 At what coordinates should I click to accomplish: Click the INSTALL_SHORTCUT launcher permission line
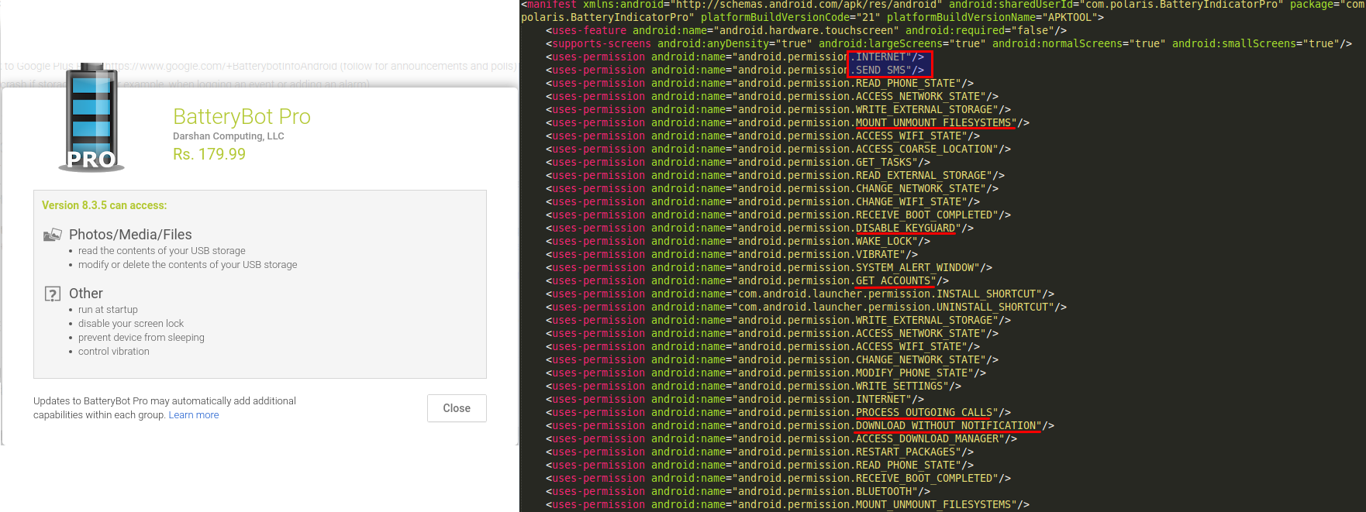point(800,294)
